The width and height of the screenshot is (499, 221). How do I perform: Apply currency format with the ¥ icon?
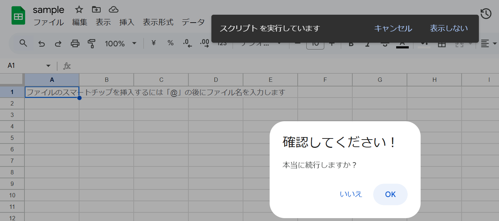tap(153, 43)
